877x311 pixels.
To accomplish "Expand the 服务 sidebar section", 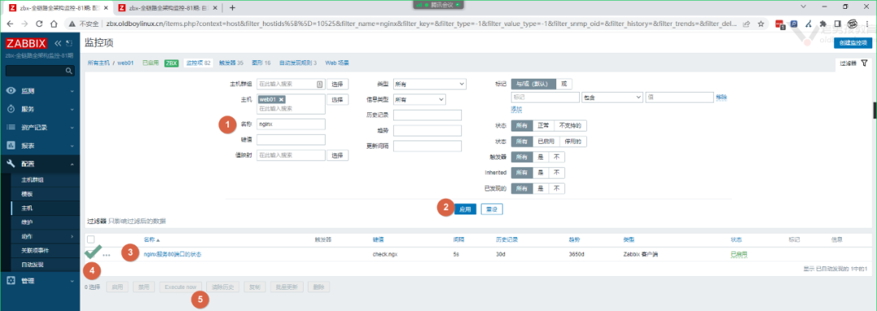I will pyautogui.click(x=71, y=109).
